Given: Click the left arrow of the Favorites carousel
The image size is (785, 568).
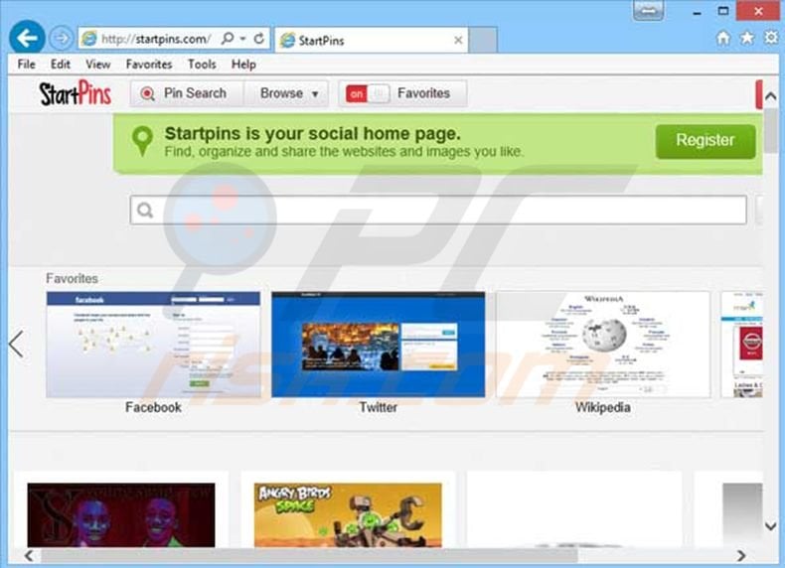Looking at the screenshot, I should (17, 344).
